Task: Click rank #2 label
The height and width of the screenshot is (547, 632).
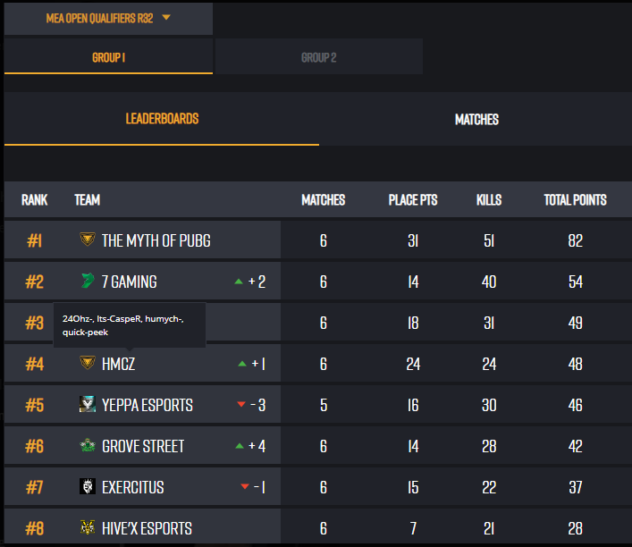Action: (x=34, y=282)
